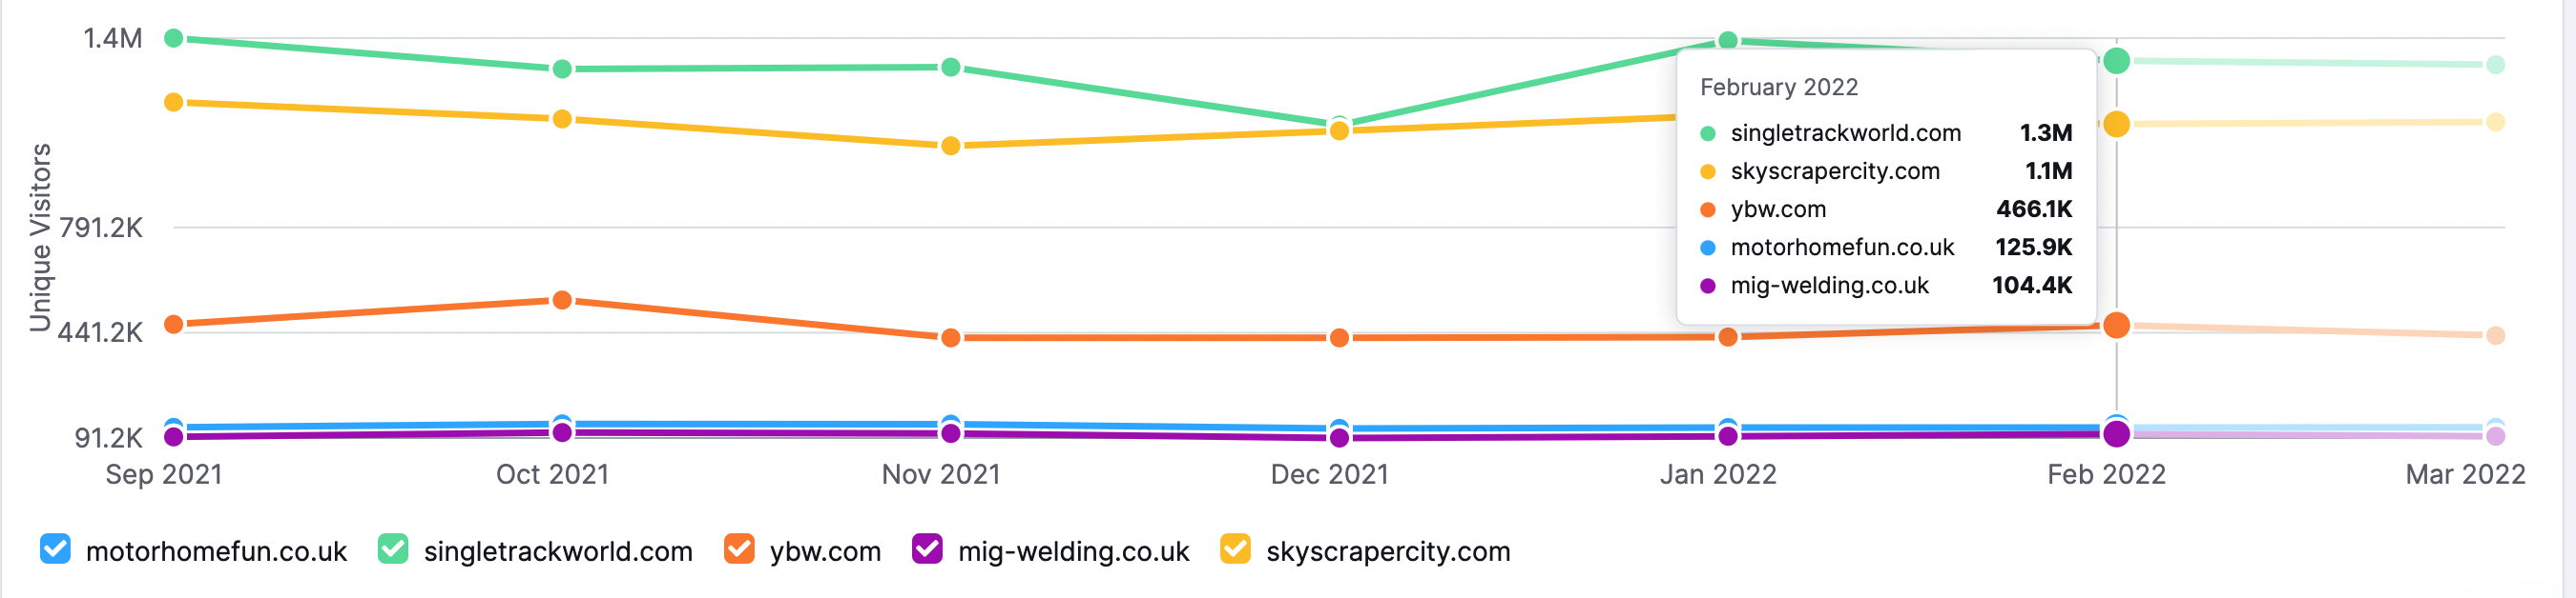
Task: Click the highlighted green Feb 2022 point
Action: click(x=2116, y=61)
